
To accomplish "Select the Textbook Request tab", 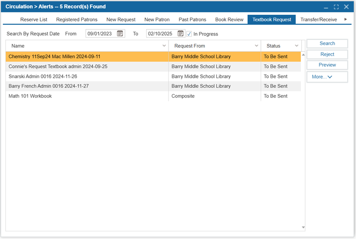I will 272,19.
